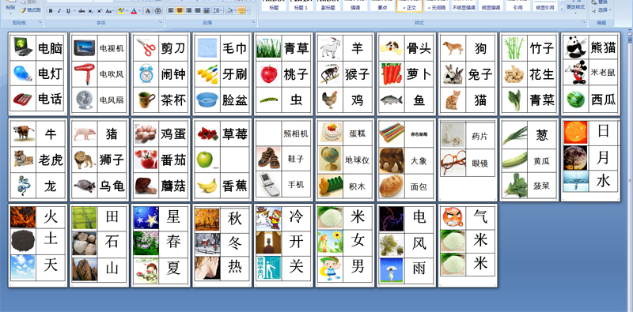
Task: Apply the 无间隔 style
Action: point(437,6)
